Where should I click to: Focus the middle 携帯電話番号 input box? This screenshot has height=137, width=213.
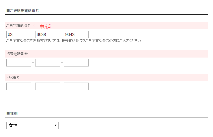click(x=47, y=63)
